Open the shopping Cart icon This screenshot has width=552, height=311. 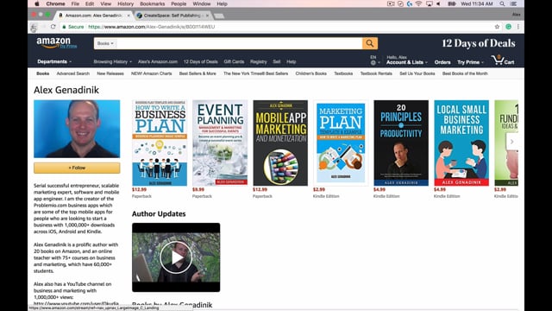[x=503, y=60]
